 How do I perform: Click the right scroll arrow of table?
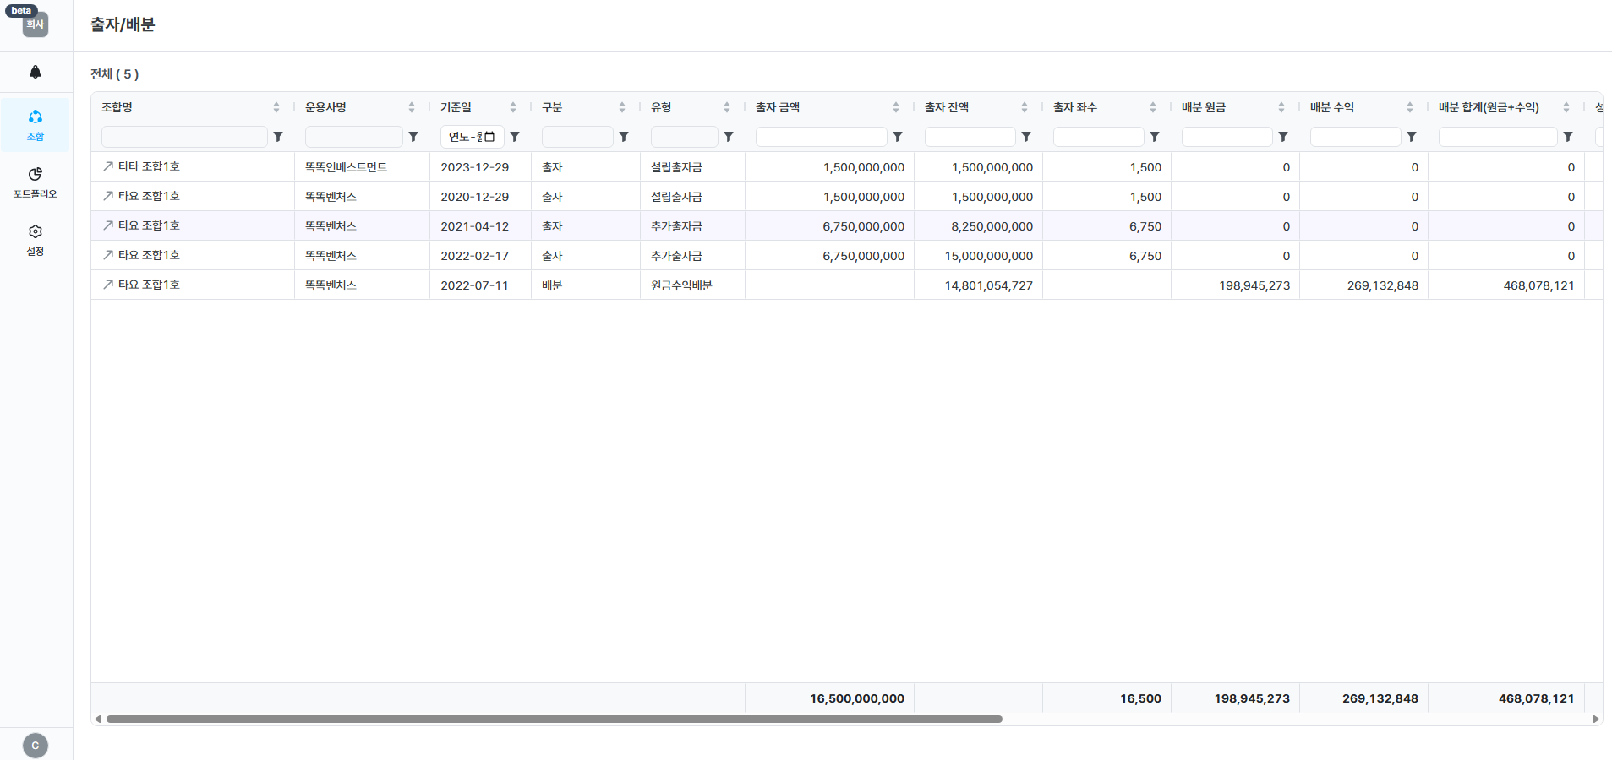click(x=1595, y=719)
